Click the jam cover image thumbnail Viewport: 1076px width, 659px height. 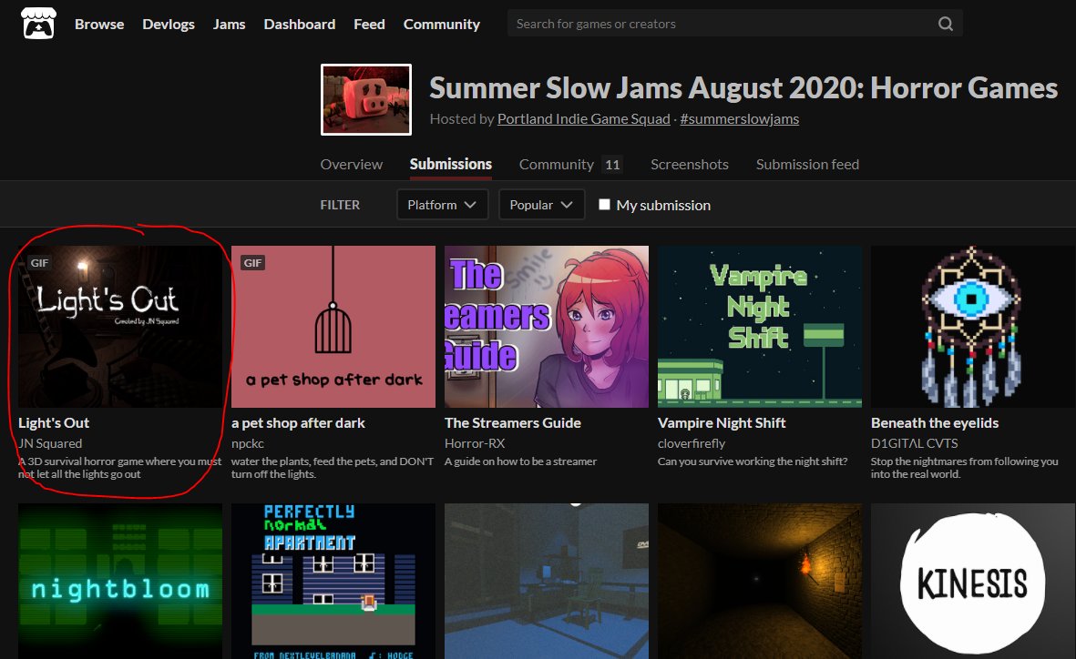(365, 99)
